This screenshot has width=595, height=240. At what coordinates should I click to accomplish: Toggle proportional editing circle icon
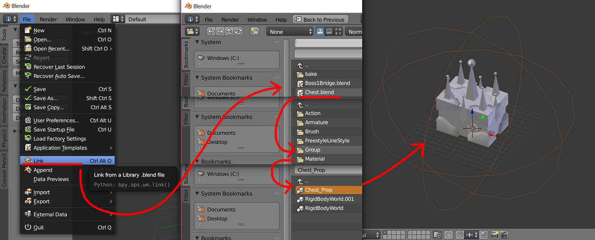point(449,235)
